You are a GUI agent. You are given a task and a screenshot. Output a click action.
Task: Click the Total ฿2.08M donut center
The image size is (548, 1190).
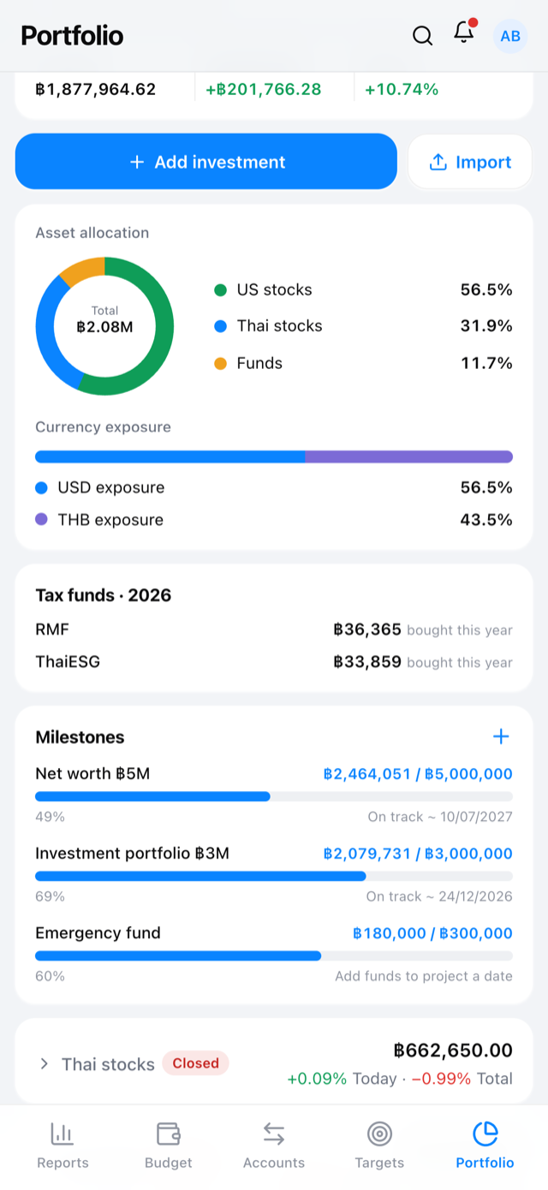click(104, 319)
